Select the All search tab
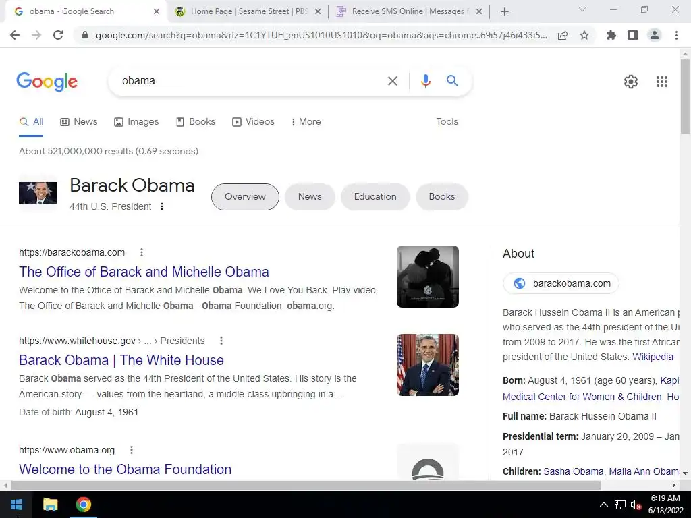Screen dimensions: 691x518 point(31,122)
